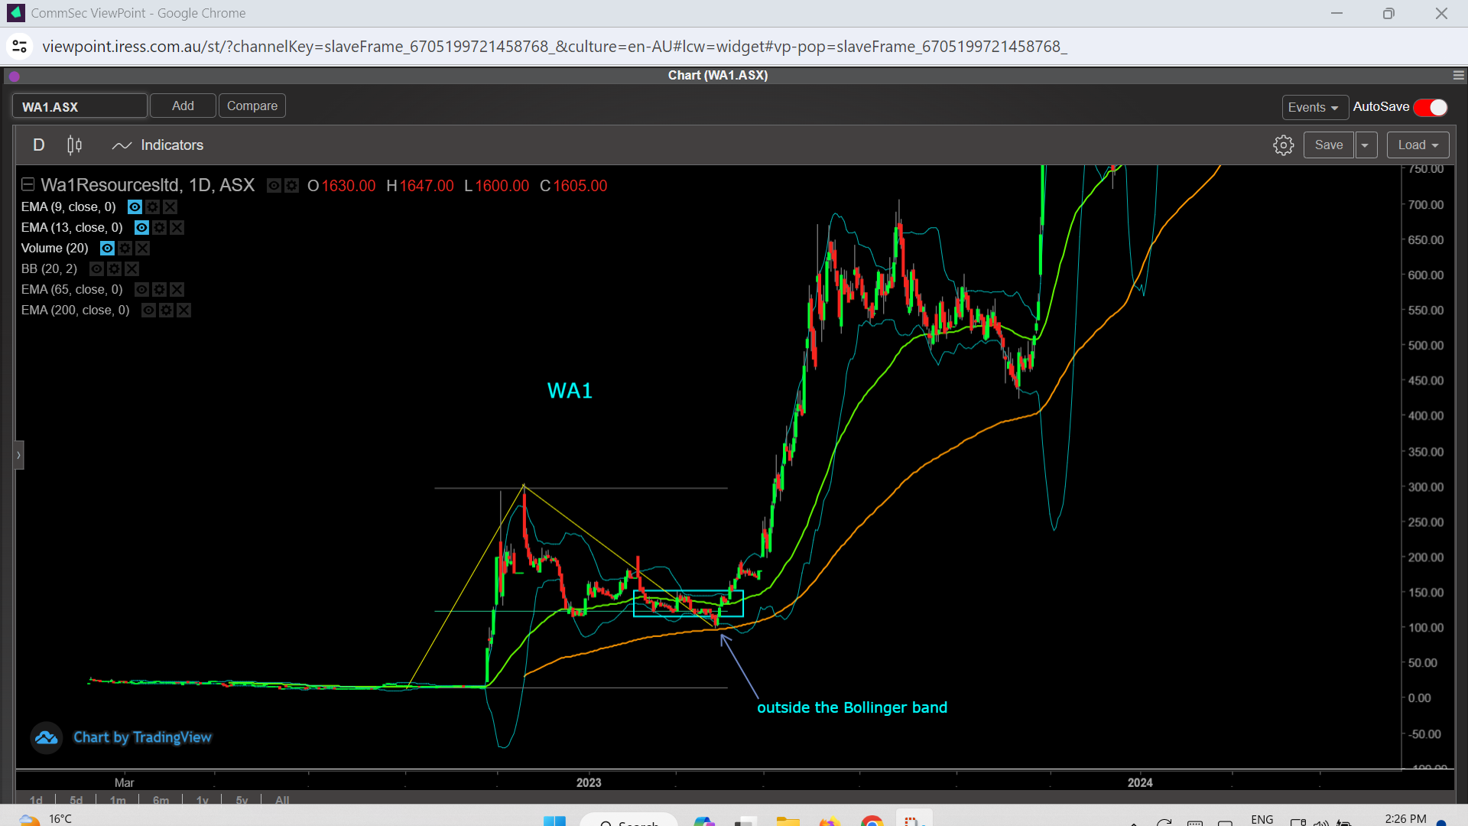
Task: Collapse the indicator legend box
Action: click(x=28, y=185)
